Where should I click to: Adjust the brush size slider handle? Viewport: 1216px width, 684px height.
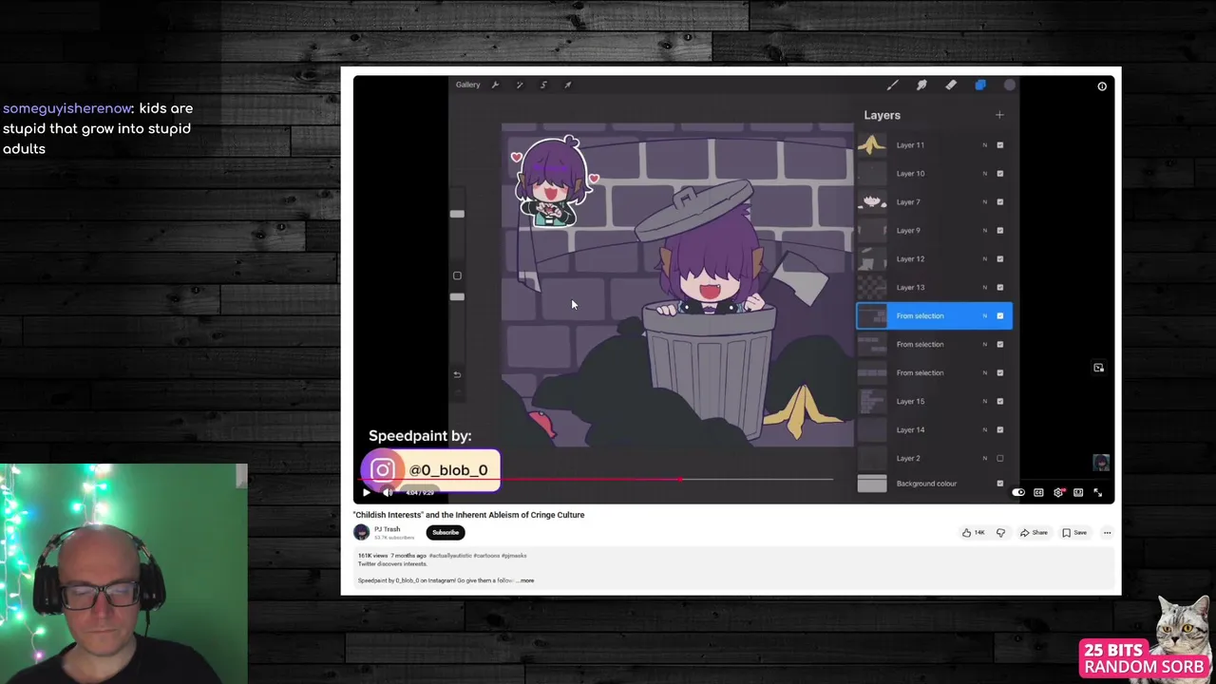click(457, 214)
